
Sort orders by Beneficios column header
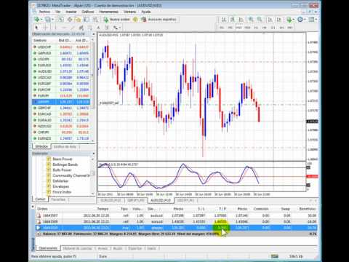[308, 209]
